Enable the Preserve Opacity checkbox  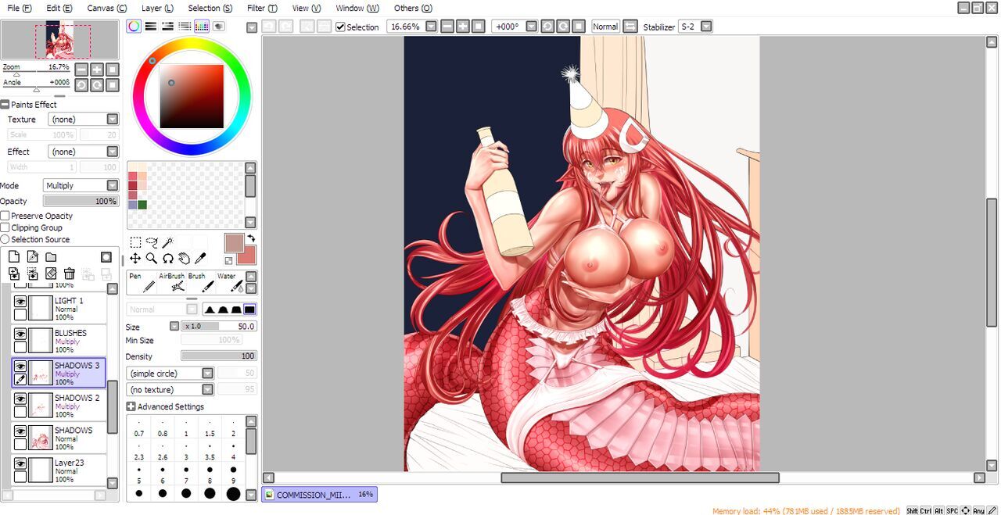click(5, 216)
